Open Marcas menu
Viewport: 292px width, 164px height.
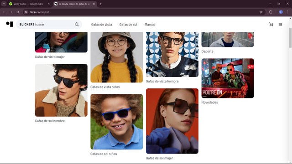click(150, 24)
